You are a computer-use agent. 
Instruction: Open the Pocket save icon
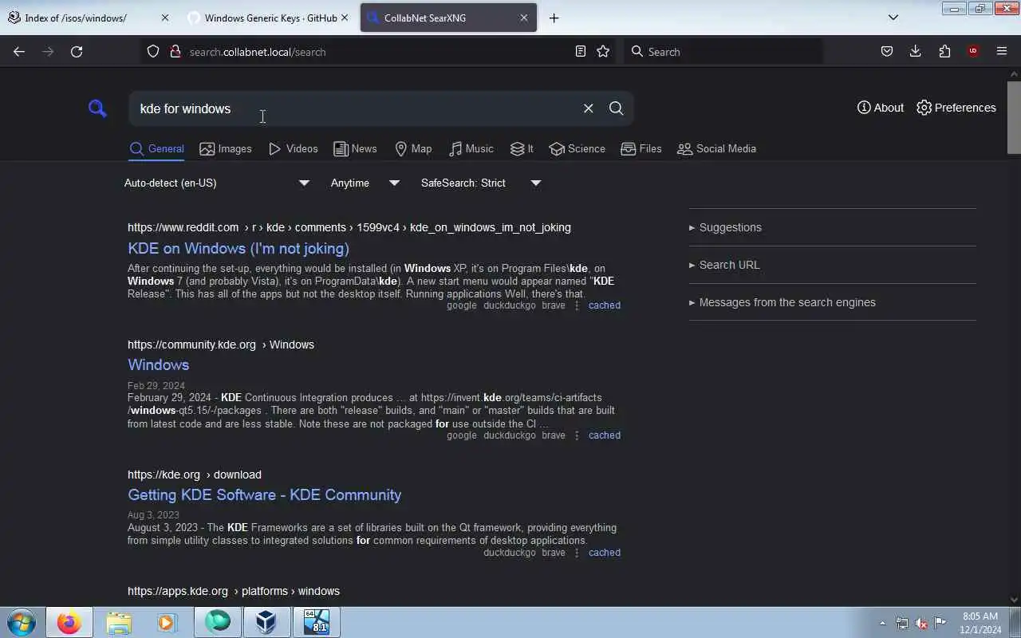pos(886,51)
